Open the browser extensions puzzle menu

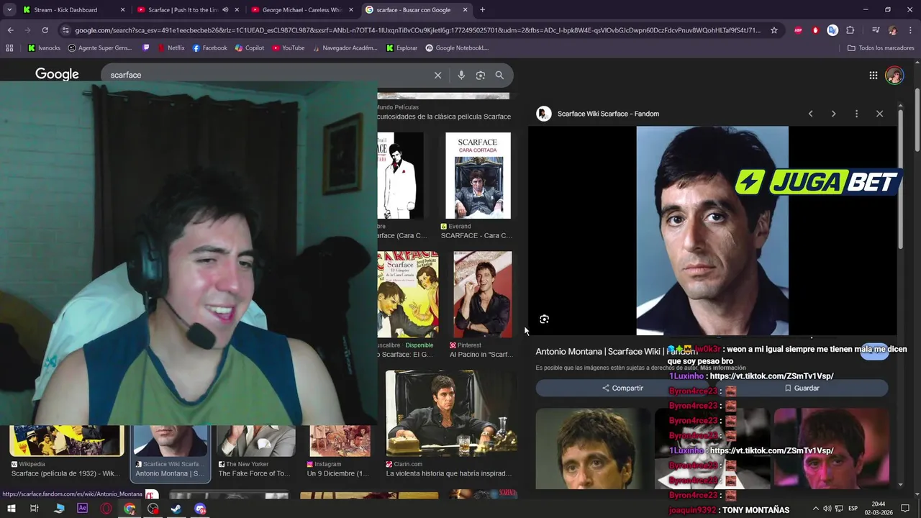pos(850,30)
